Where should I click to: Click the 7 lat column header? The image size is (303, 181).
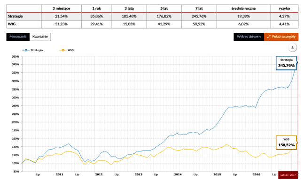click(x=199, y=8)
